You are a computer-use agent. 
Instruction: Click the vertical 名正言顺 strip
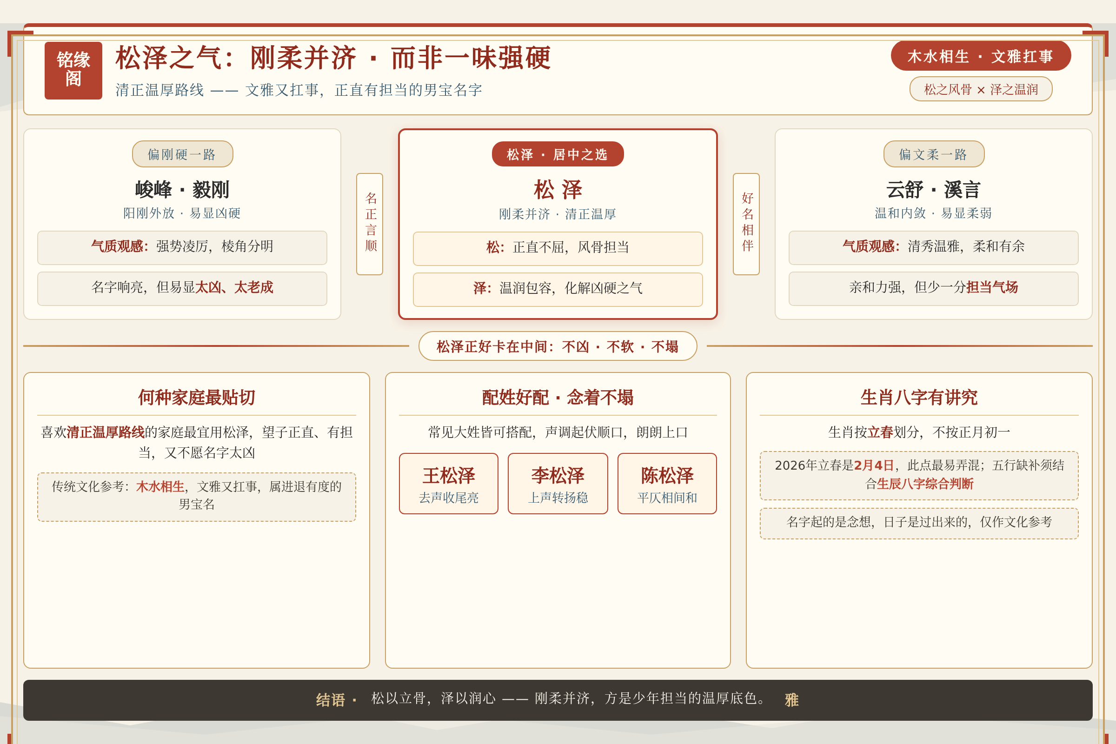pos(370,224)
